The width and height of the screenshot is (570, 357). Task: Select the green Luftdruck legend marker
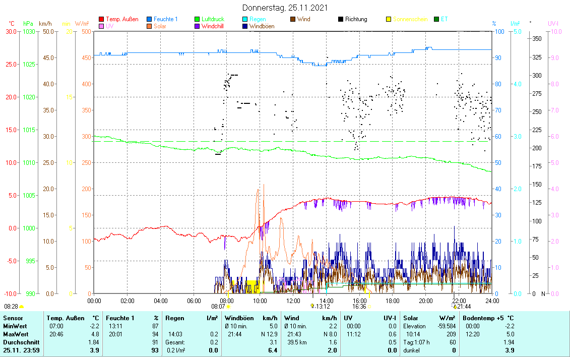tap(198, 19)
